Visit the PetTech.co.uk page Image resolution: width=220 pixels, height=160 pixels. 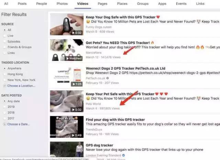pyautogui.click(x=96, y=78)
